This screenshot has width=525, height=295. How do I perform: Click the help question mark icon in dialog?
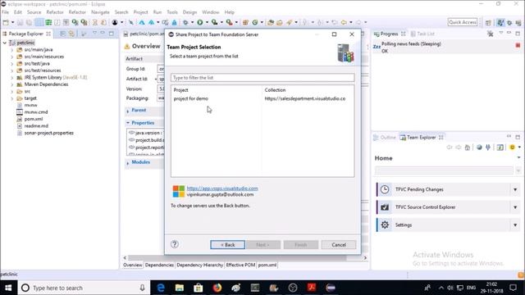point(175,244)
